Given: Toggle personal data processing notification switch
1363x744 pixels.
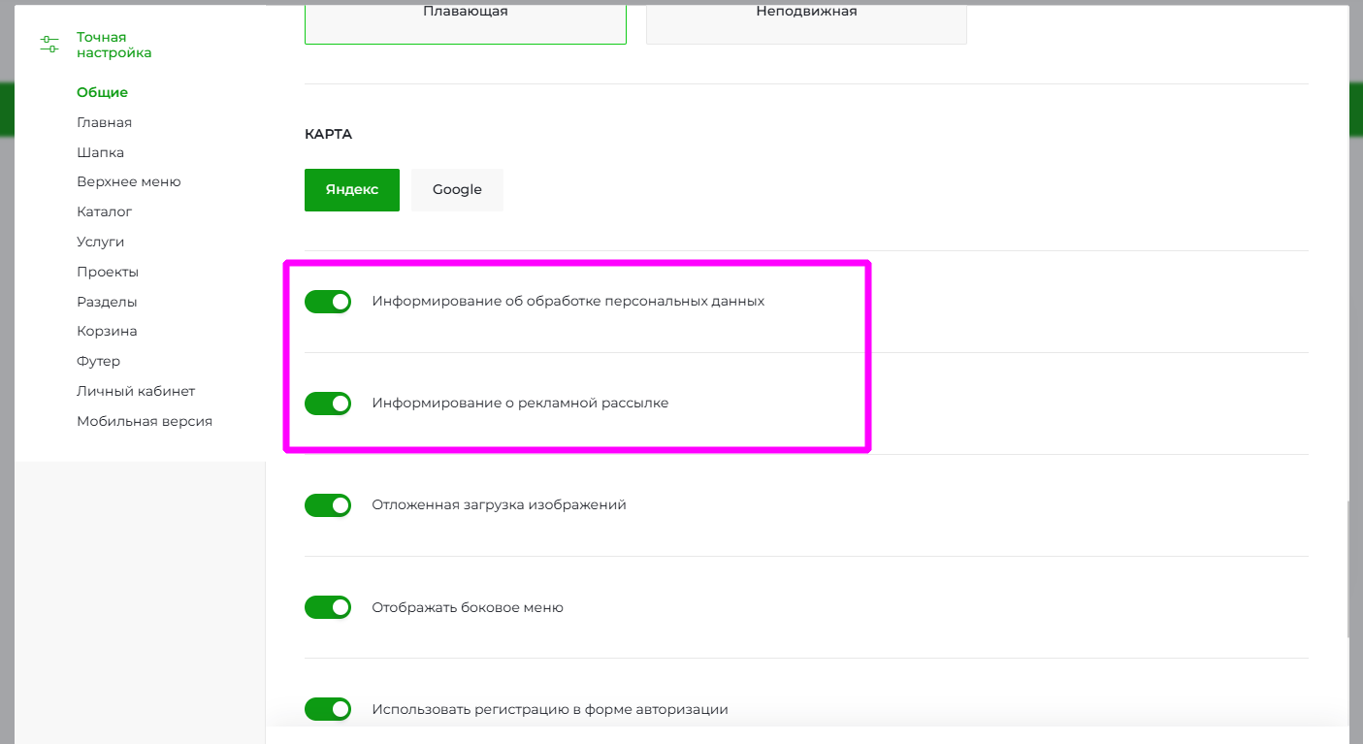Looking at the screenshot, I should tap(328, 302).
